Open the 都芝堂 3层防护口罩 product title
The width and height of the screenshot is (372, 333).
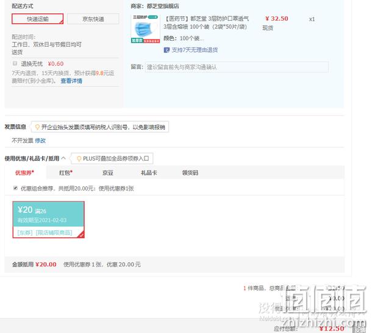point(206,23)
